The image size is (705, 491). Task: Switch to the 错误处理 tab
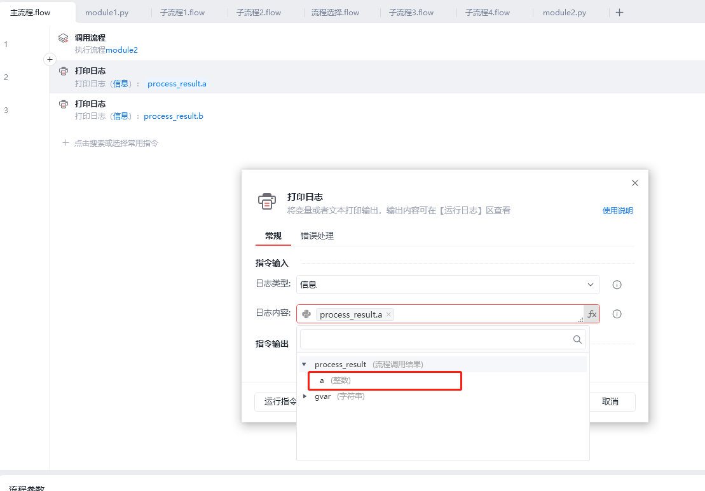pos(317,236)
